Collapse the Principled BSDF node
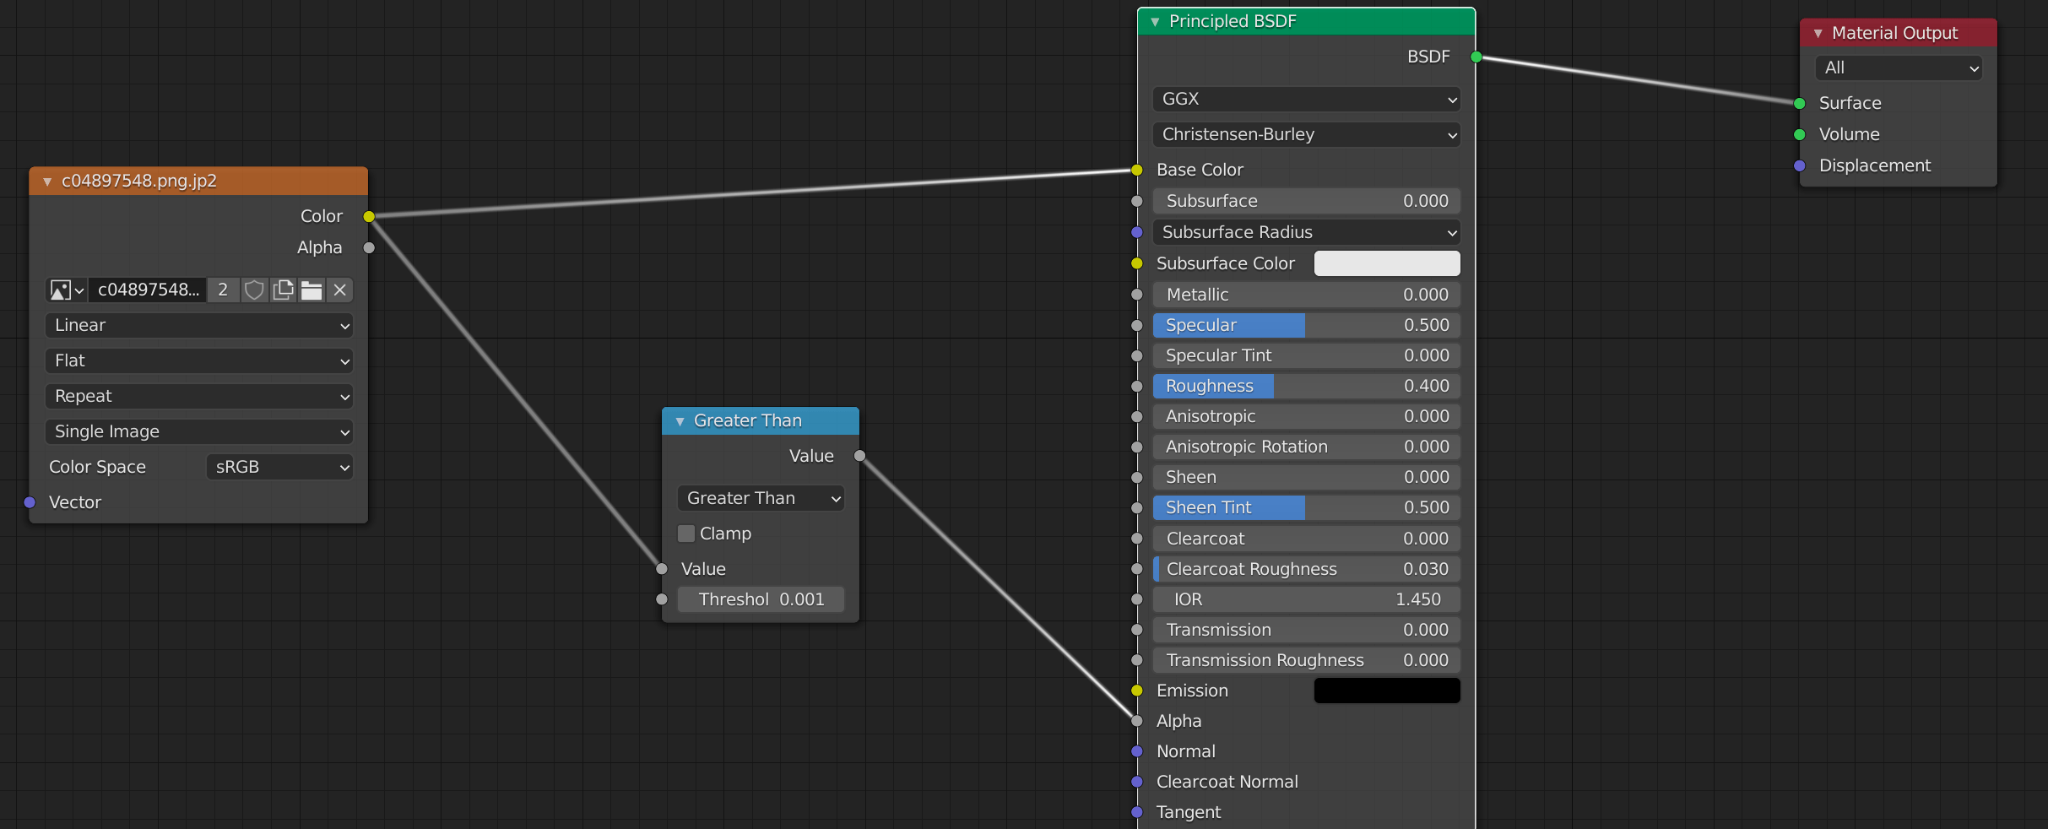Viewport: 2048px width, 829px height. pos(1155,21)
